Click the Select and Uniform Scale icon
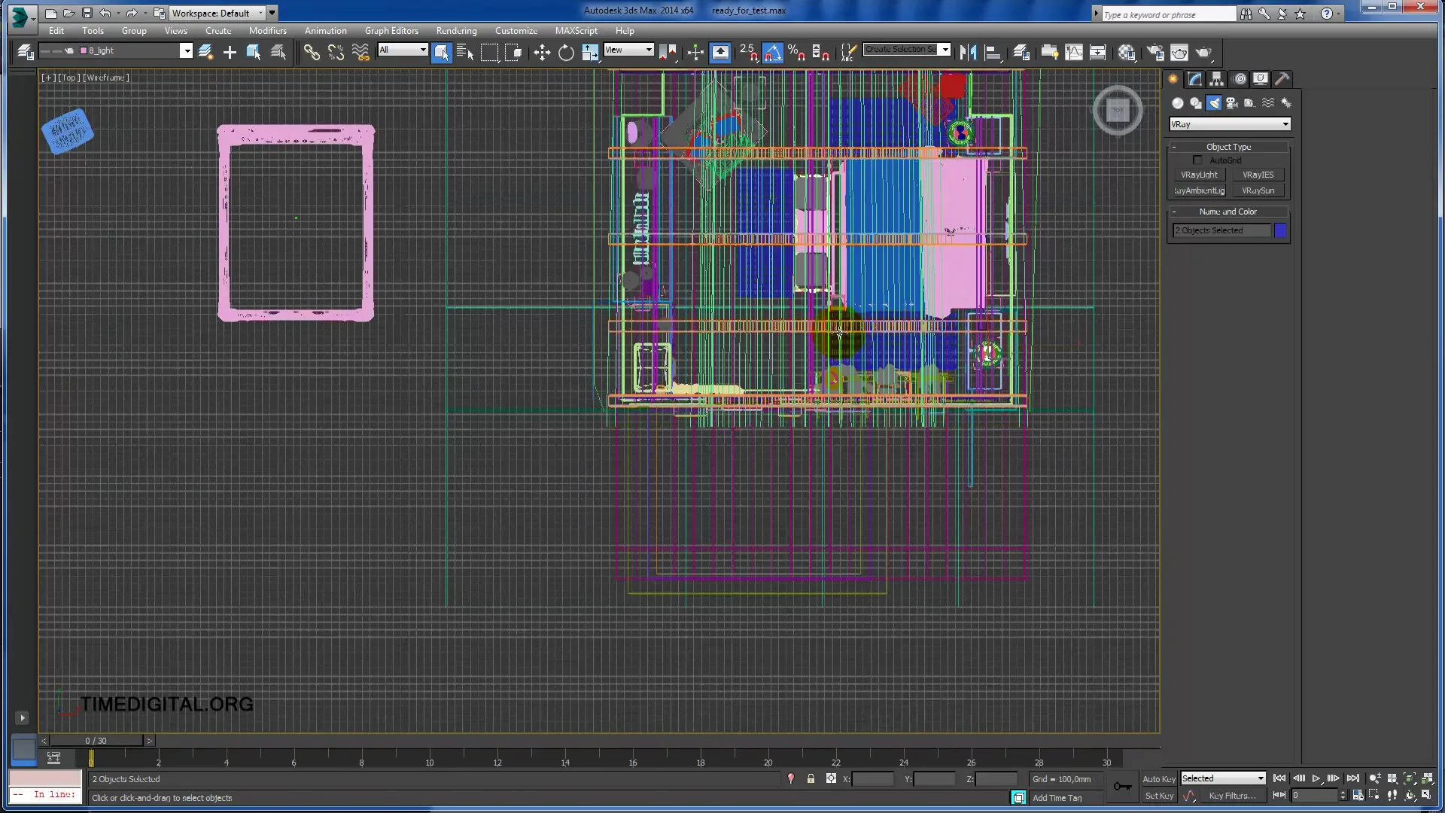This screenshot has height=813, width=1445. point(591,52)
